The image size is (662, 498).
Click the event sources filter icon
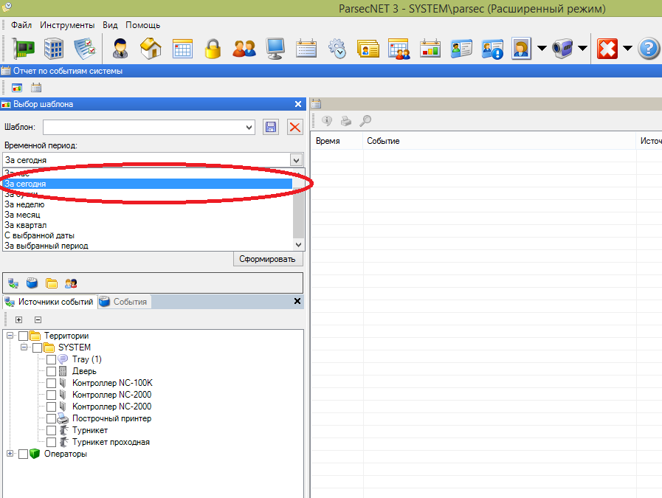click(x=13, y=283)
